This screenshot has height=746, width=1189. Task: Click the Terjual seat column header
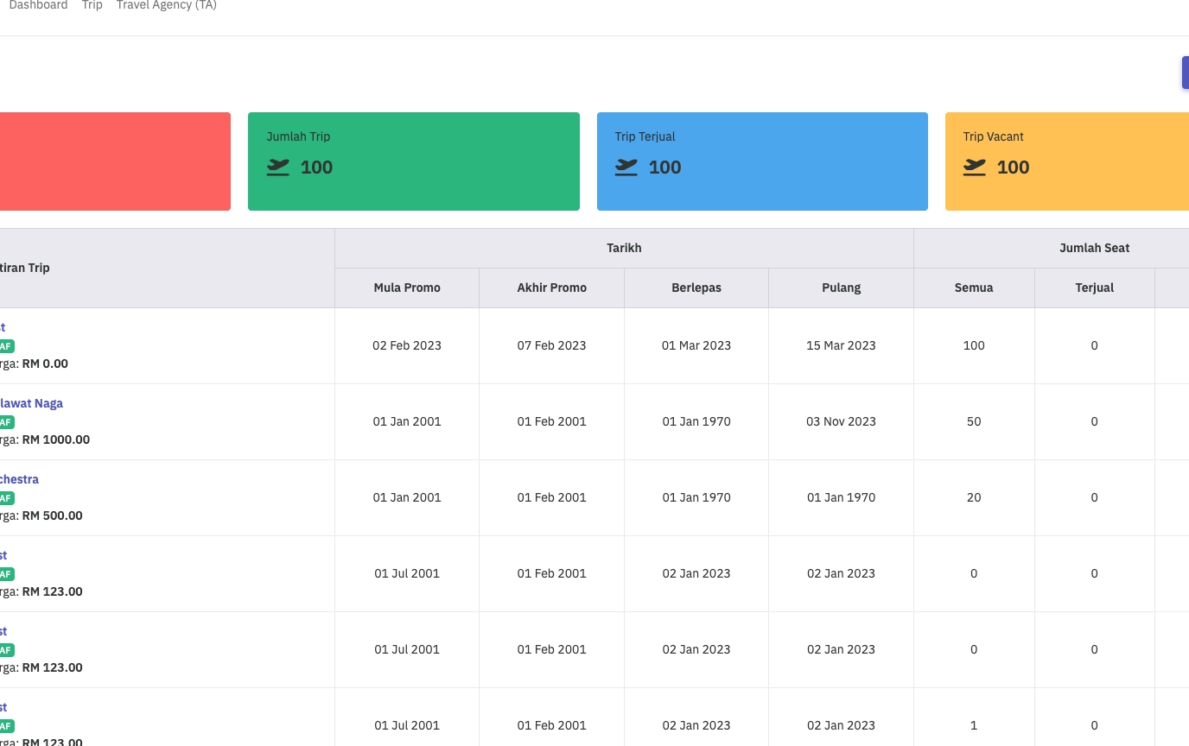click(1094, 288)
